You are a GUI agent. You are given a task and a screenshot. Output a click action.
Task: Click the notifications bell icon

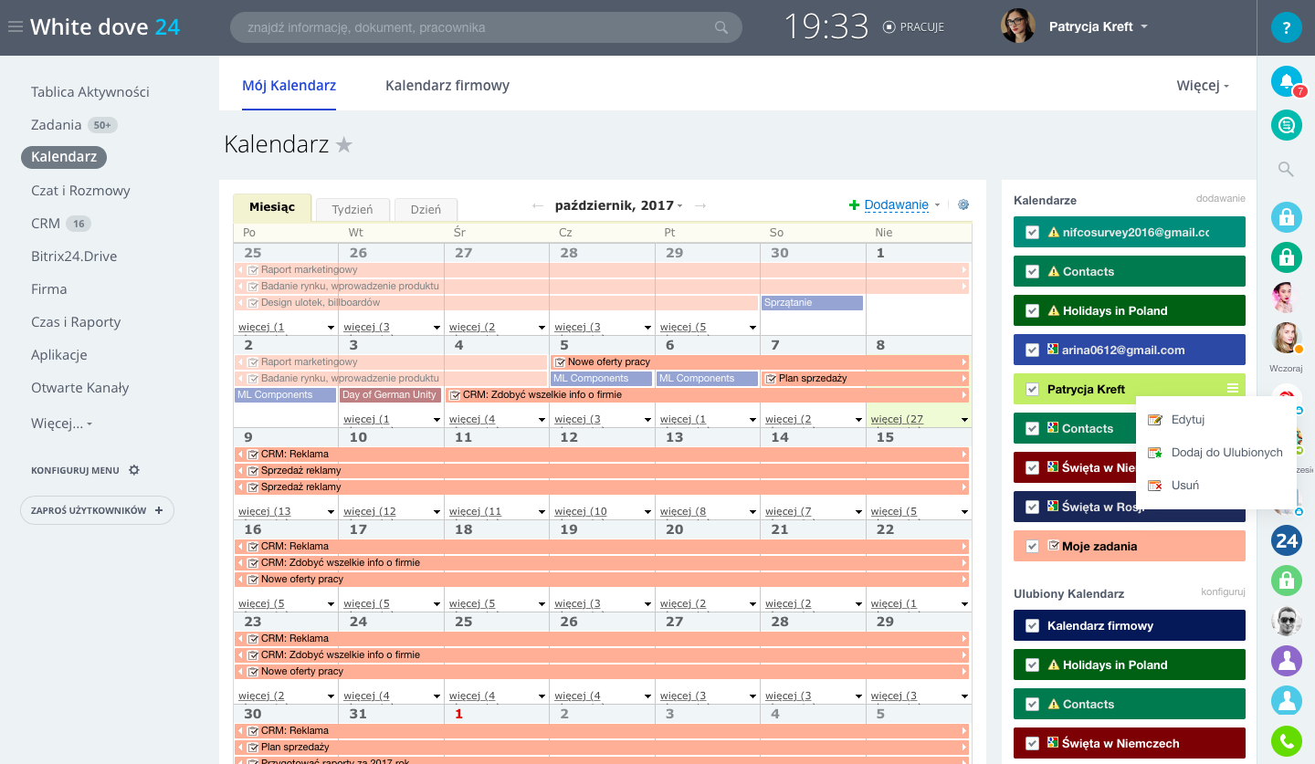[x=1286, y=82]
